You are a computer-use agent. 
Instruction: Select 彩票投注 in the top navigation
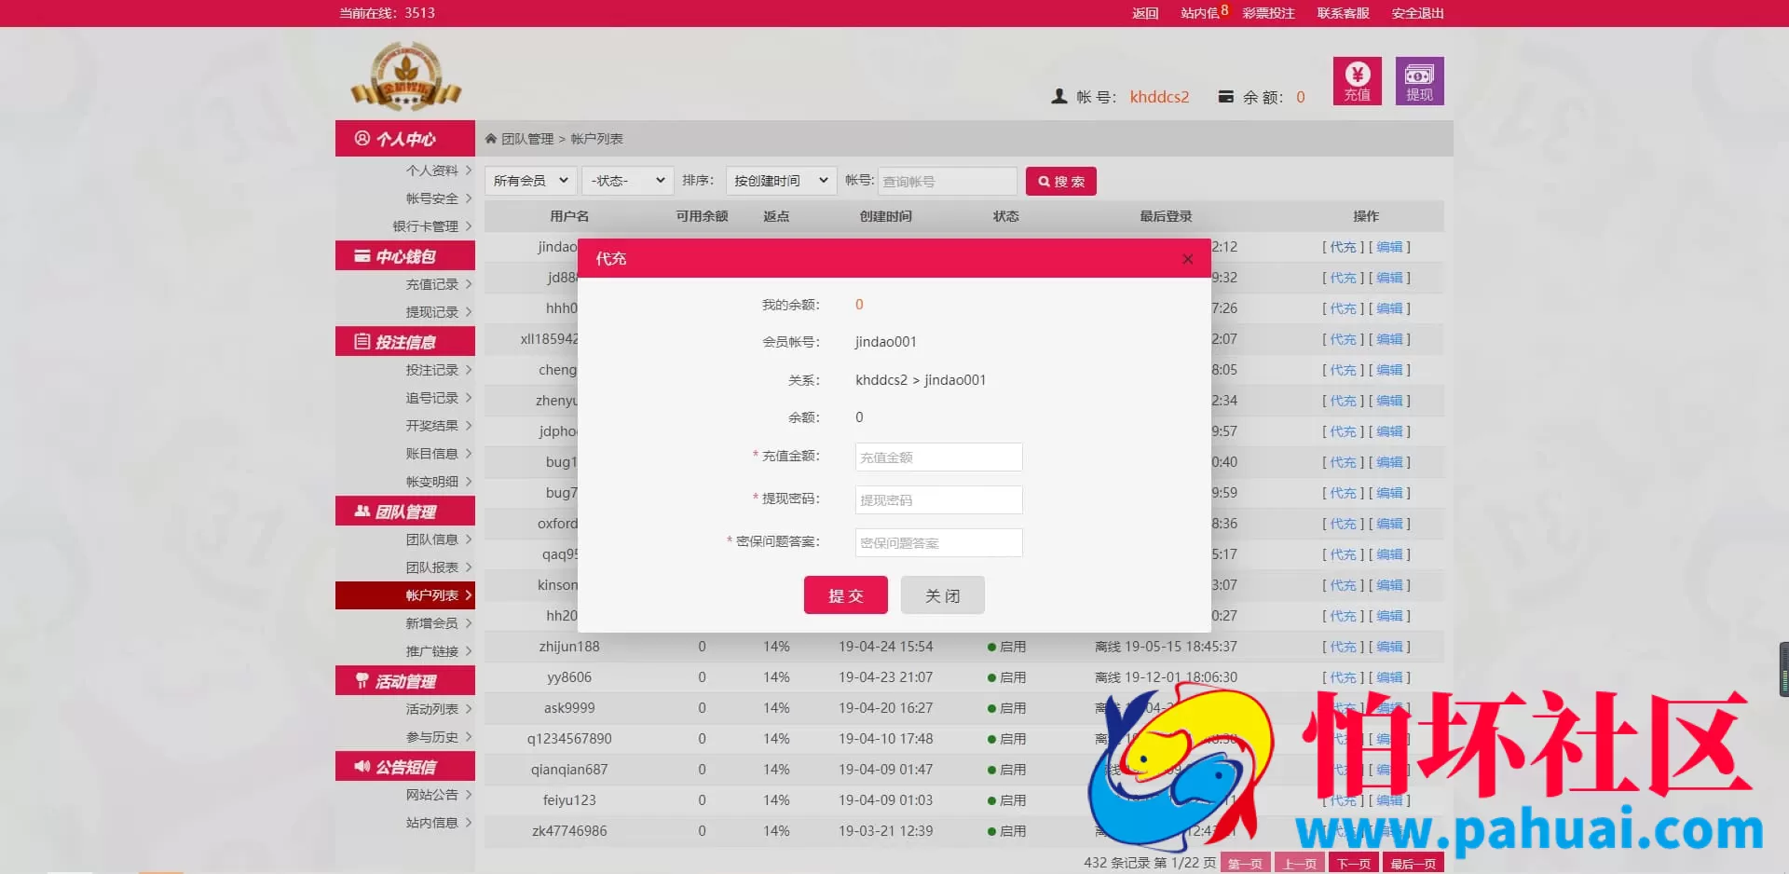click(x=1267, y=13)
